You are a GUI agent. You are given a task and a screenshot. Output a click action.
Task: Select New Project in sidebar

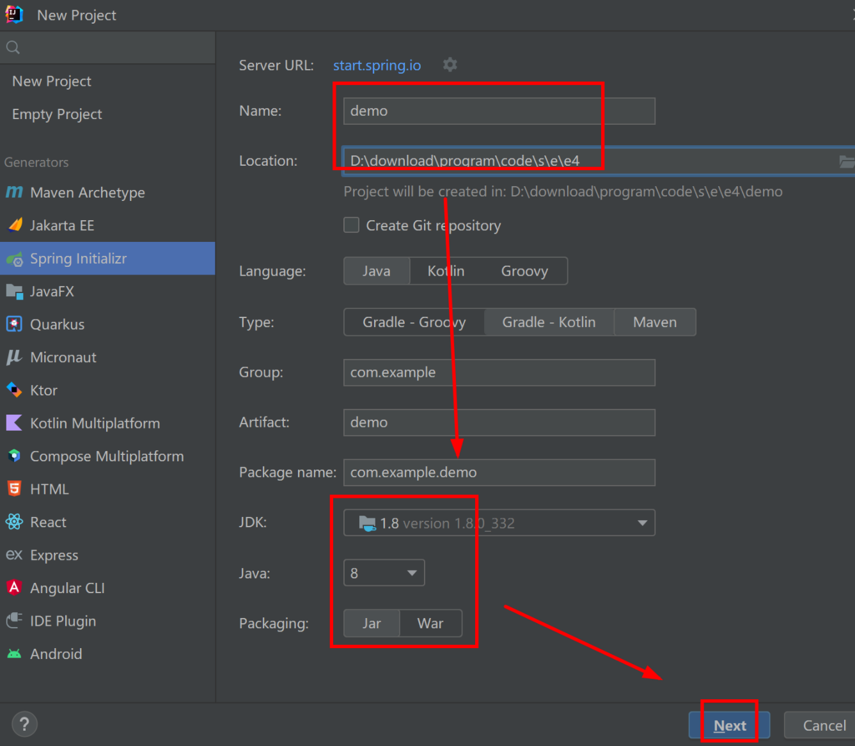[107, 81]
